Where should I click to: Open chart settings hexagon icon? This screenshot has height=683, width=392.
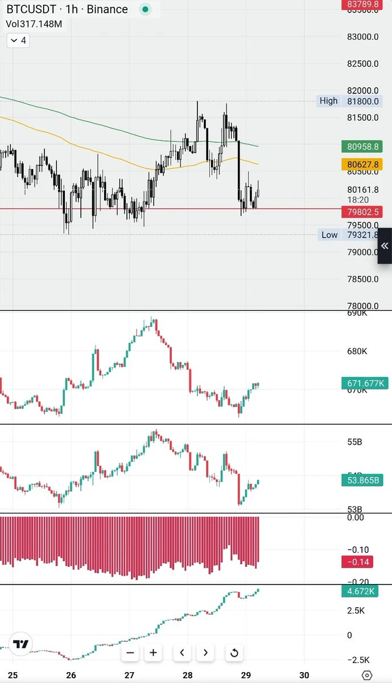pyautogui.click(x=367, y=676)
